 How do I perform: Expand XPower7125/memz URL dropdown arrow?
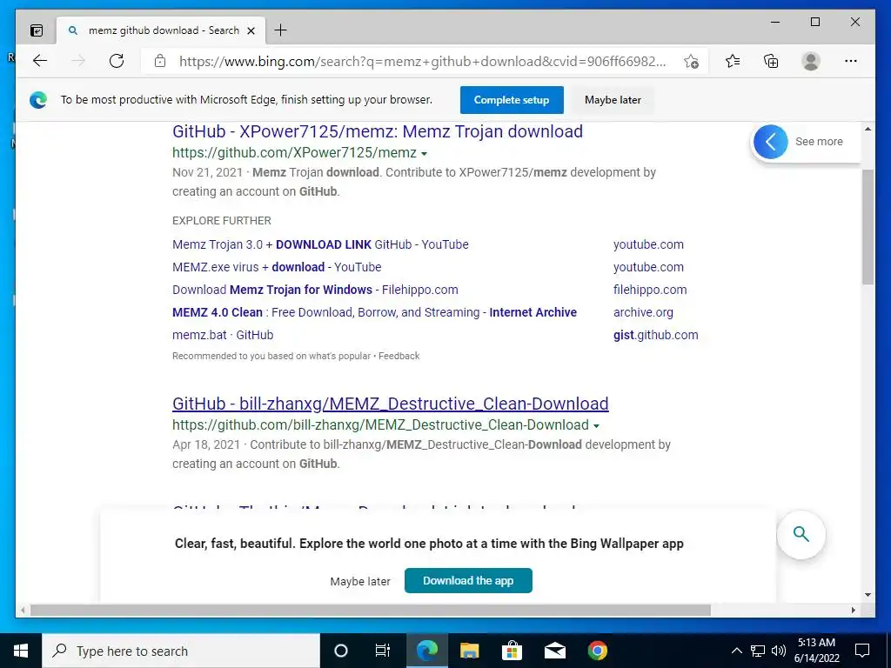point(424,153)
